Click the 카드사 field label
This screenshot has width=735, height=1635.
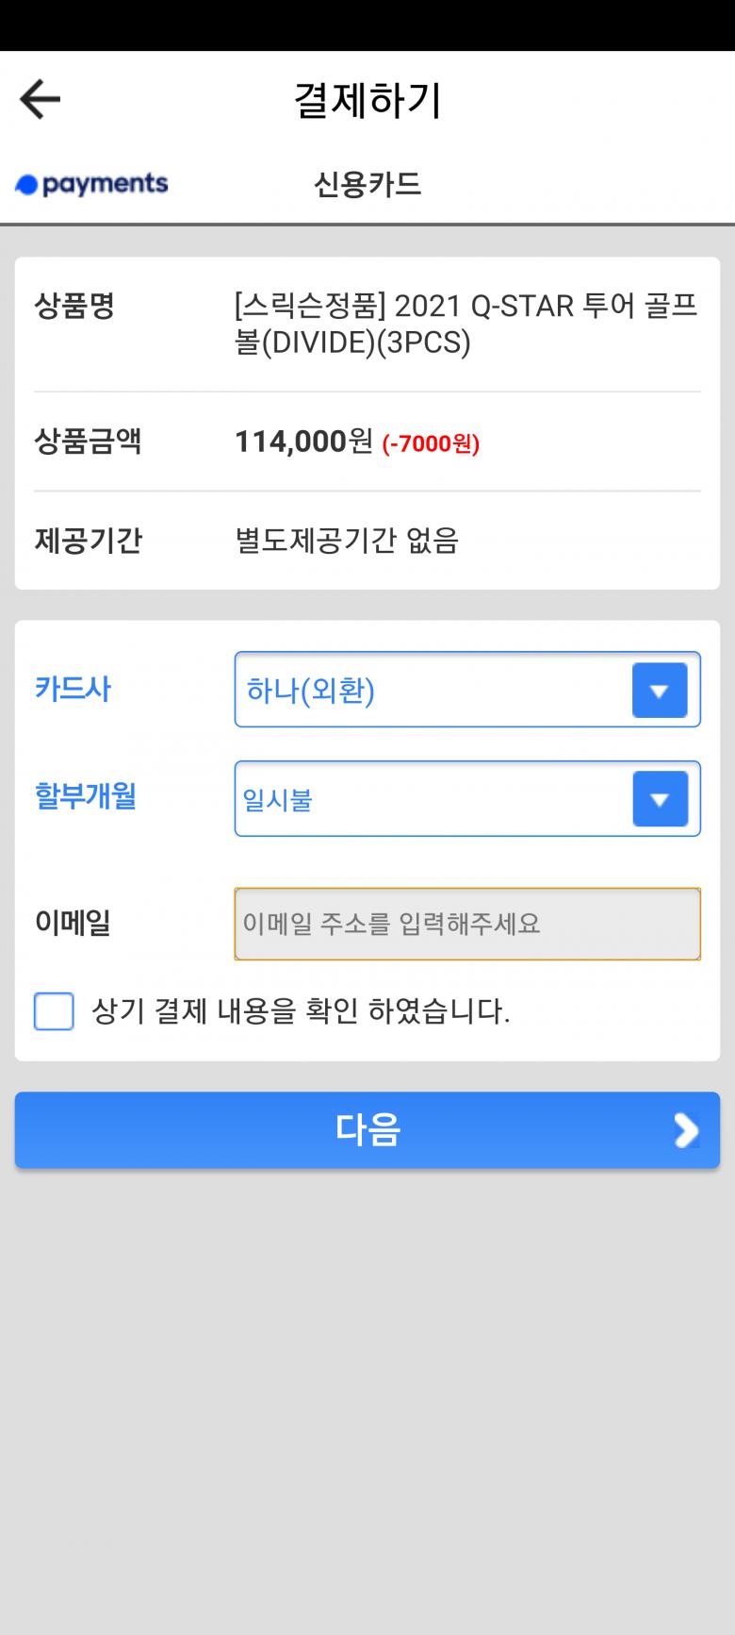[x=73, y=689]
